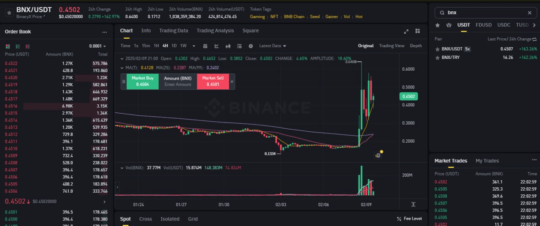Screen dimensions: 540x226
Task: Open the Grid trading tab
Action: pos(193,219)
